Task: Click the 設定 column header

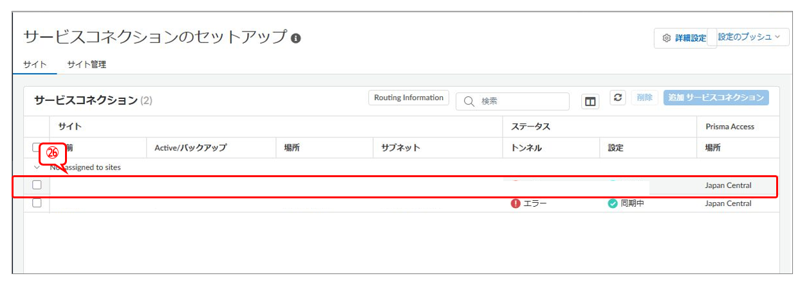Action: pyautogui.click(x=616, y=148)
